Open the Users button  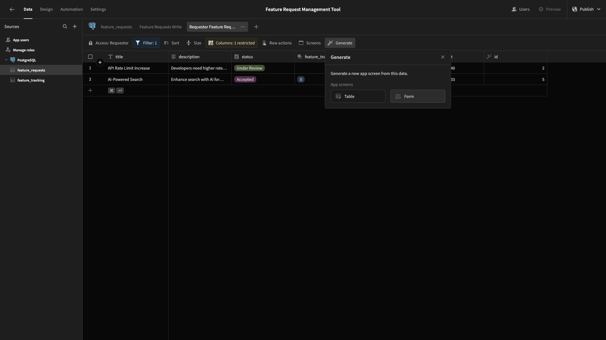coord(520,9)
